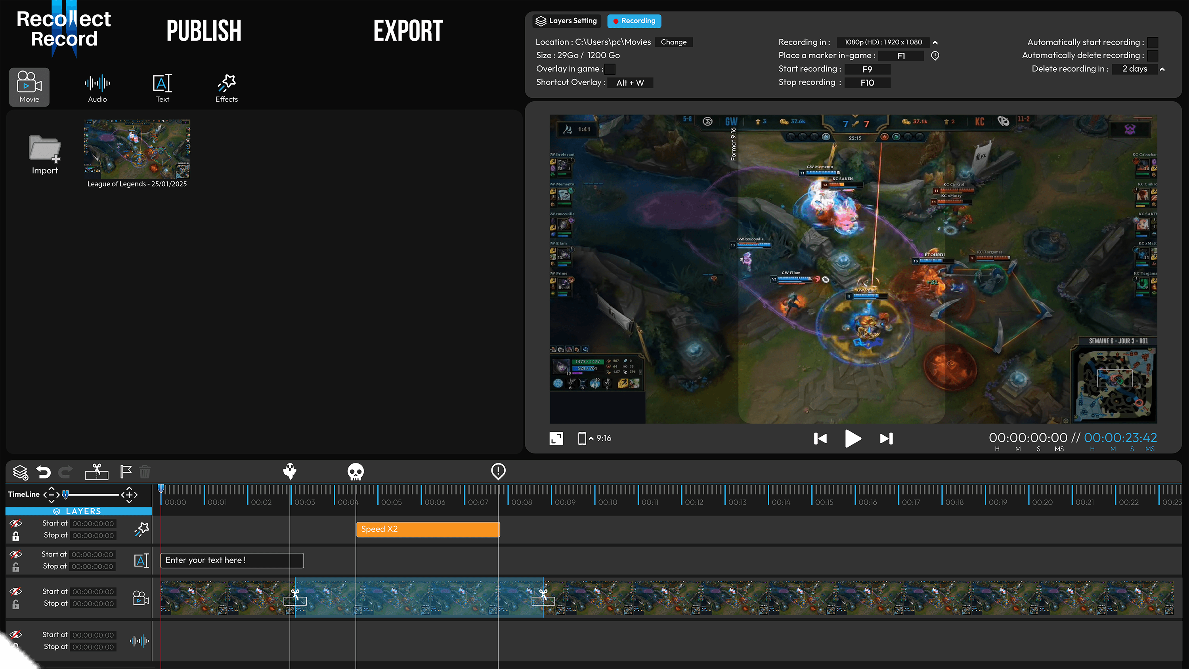Enable the Overlay in game checkbox
Viewport: 1189px width, 669px height.
(610, 69)
